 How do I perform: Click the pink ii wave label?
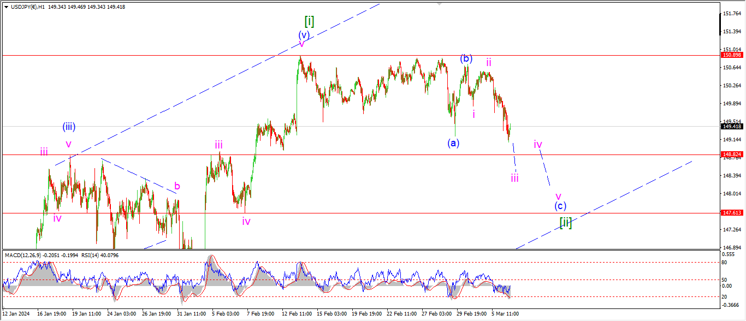pyautogui.click(x=489, y=62)
